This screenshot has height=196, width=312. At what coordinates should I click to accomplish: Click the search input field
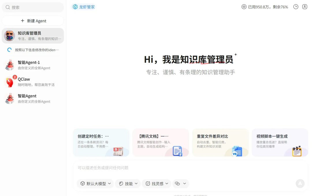tap(33, 7)
